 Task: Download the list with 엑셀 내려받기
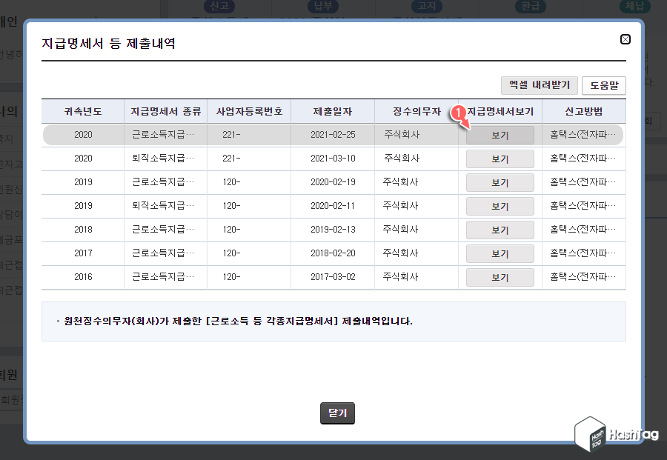tap(539, 85)
